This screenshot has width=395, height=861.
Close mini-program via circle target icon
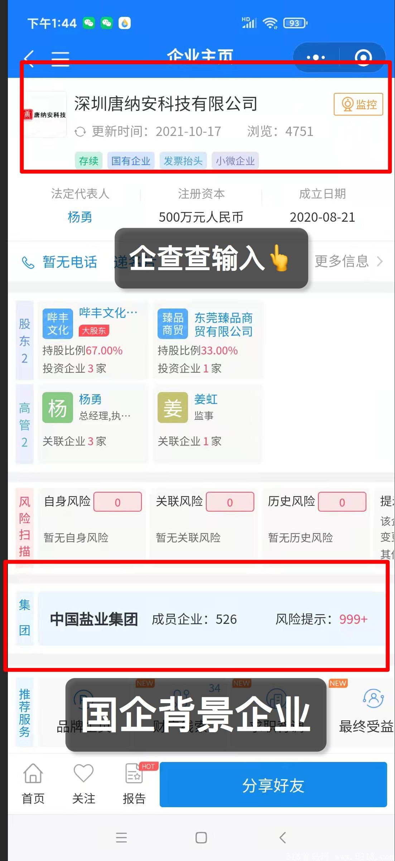coord(363,57)
